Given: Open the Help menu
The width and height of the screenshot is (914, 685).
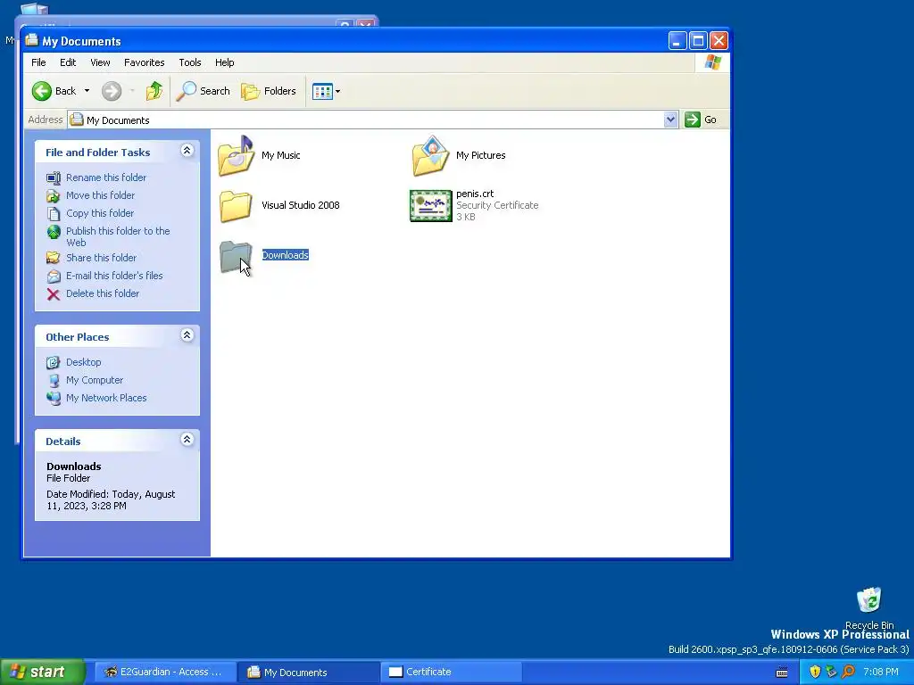Looking at the screenshot, I should click(x=224, y=62).
